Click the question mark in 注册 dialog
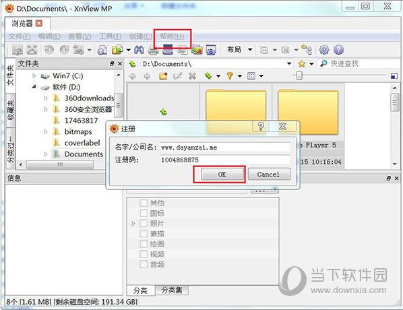This screenshot has width=403, height=310. pos(261,127)
